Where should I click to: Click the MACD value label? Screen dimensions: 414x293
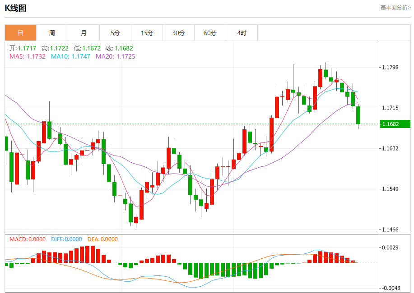(x=28, y=239)
